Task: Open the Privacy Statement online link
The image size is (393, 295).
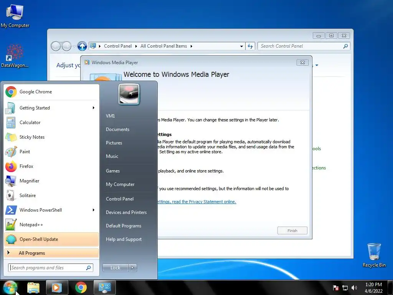Action: (x=197, y=202)
